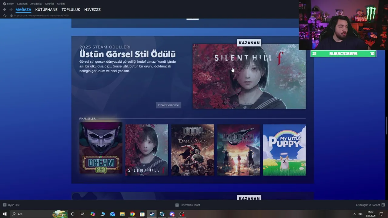The width and height of the screenshot is (388, 218).
Task: Open the My Little Puppy finalist card
Action: point(284,150)
